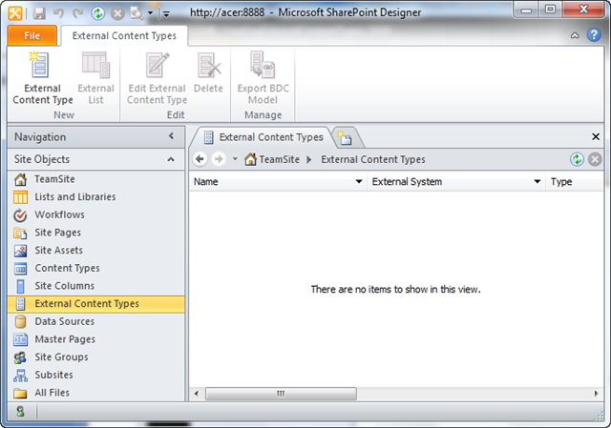Open Content Types in the navigation pane
Screen dimensions: 611x428
pos(95,268)
